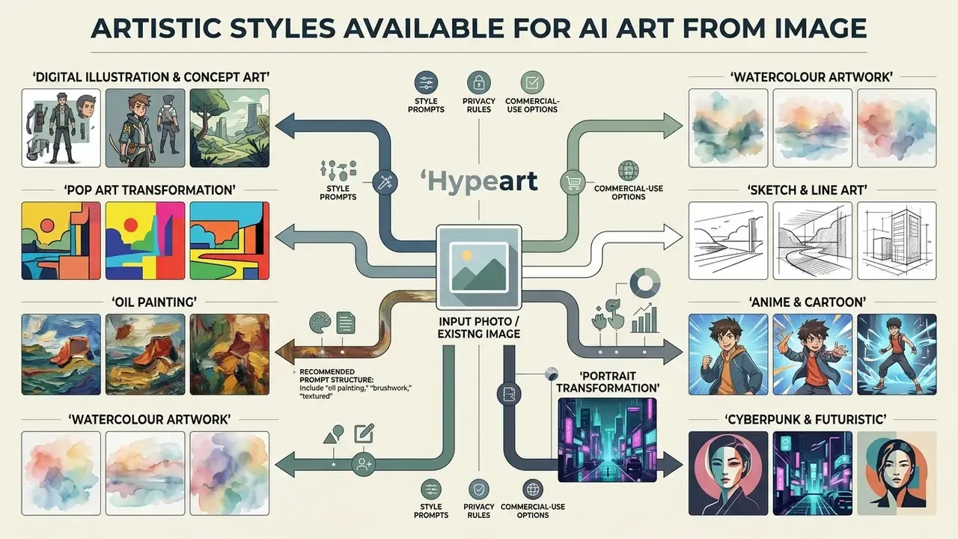Image resolution: width=958 pixels, height=539 pixels.
Task: Click the bar chart with arrow icon
Action: coord(644,317)
